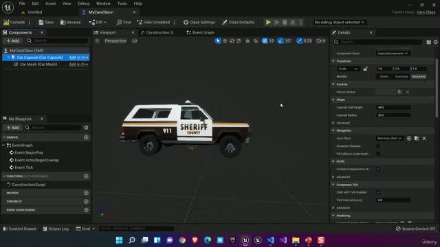Open My Blueprint settings gear
This screenshot has height=247, width=440.
tap(86, 128)
